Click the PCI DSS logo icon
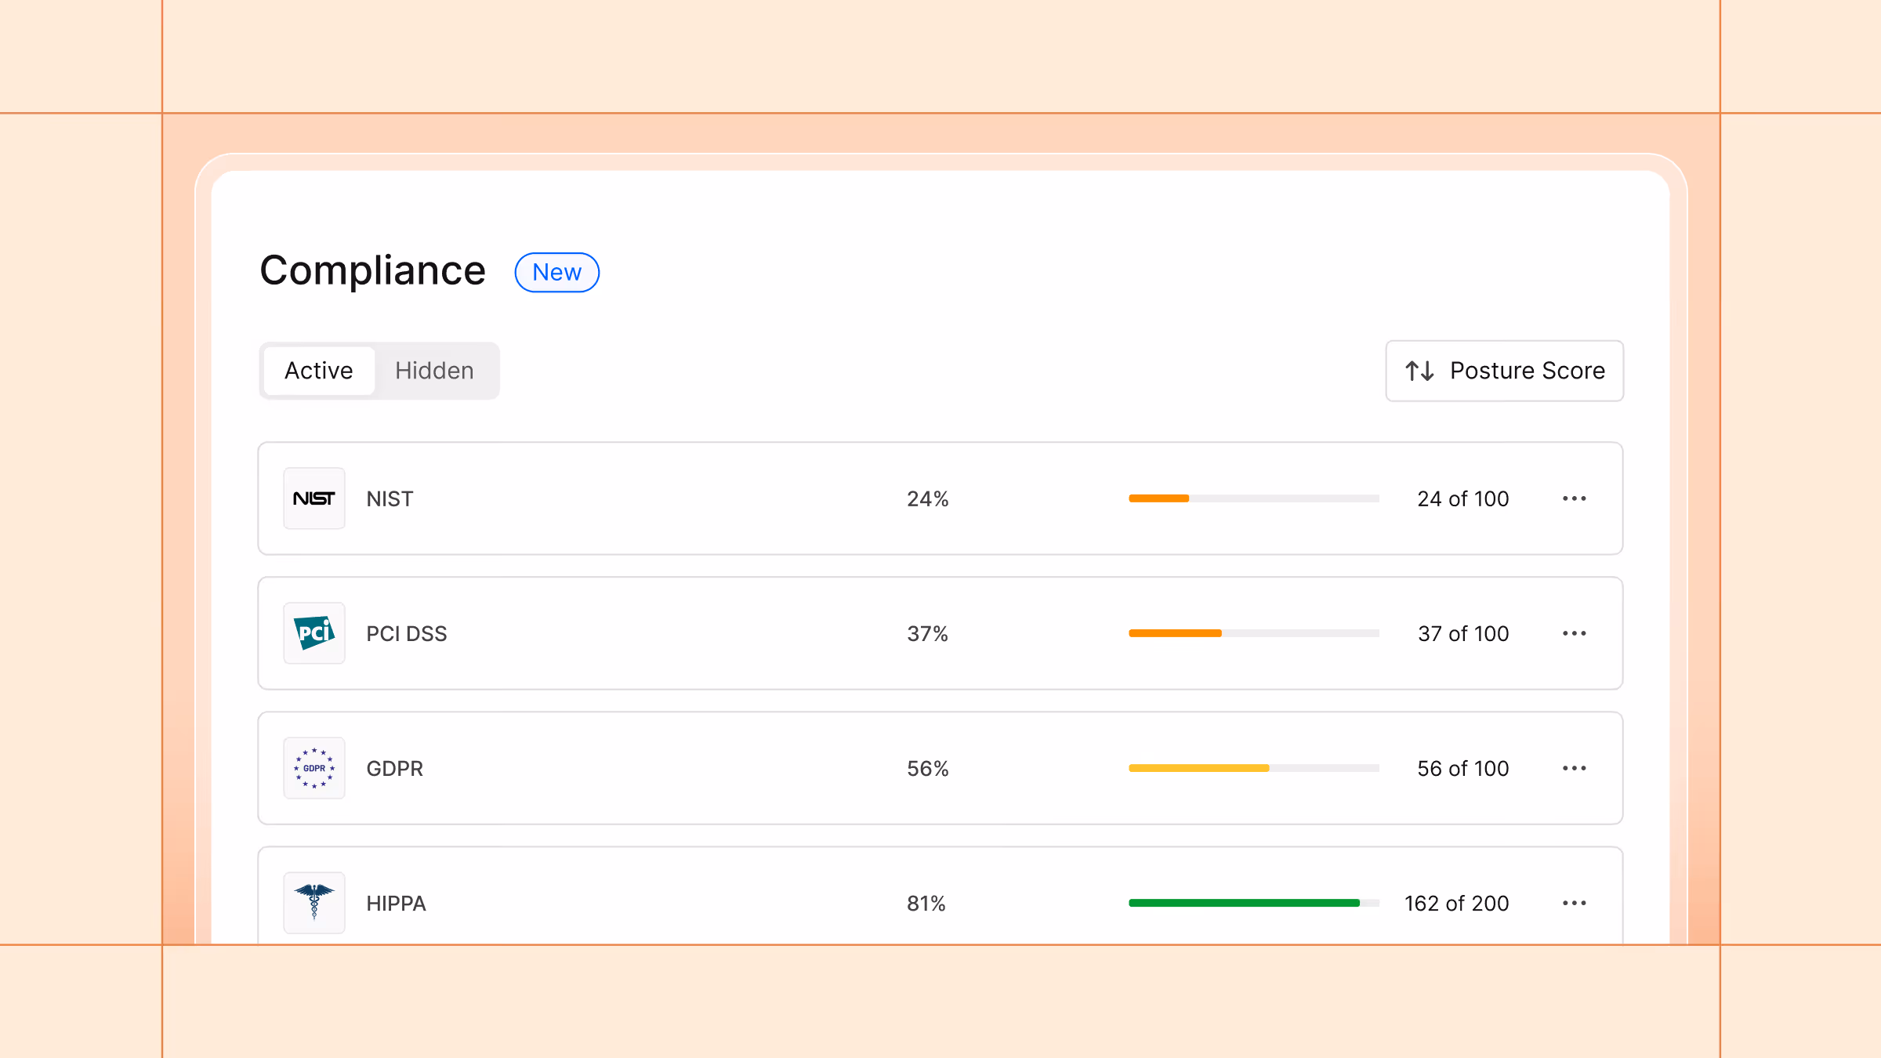 click(x=313, y=633)
